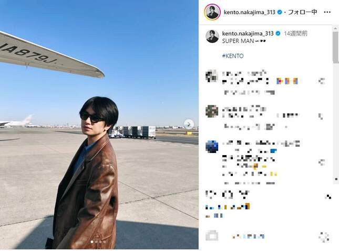Click the save bookmark icon under comments

[328, 197]
